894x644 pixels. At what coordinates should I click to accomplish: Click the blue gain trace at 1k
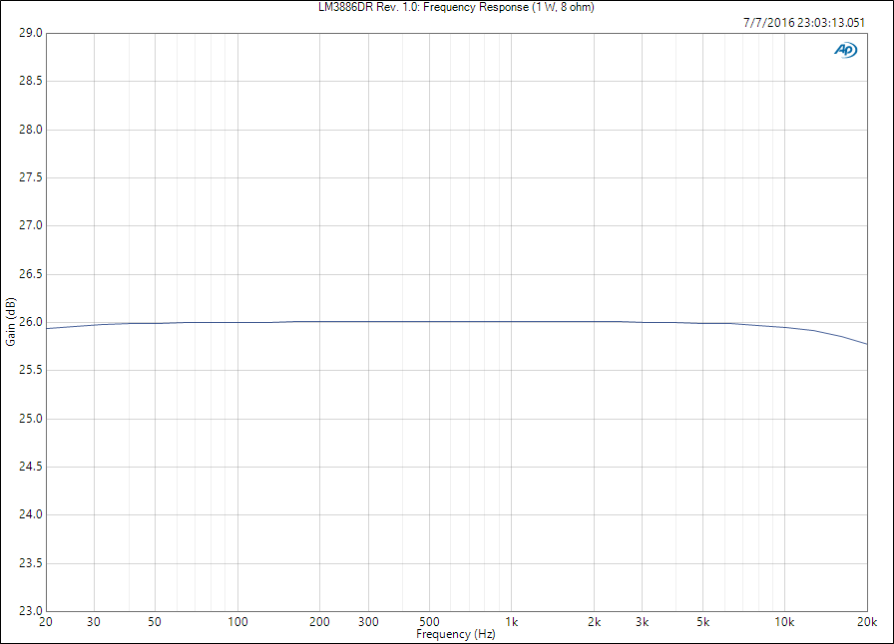(512, 321)
